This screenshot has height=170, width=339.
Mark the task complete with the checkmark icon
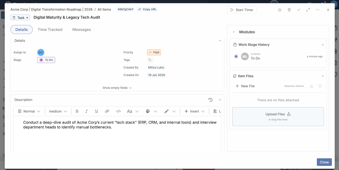pyautogui.click(x=299, y=10)
